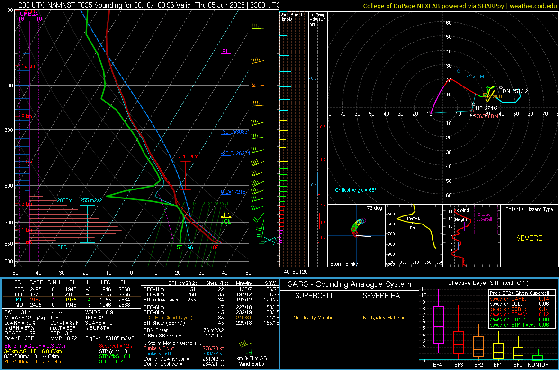The image size is (559, 370).
Task: Click the Storm Slinky panel label
Action: tap(343, 264)
